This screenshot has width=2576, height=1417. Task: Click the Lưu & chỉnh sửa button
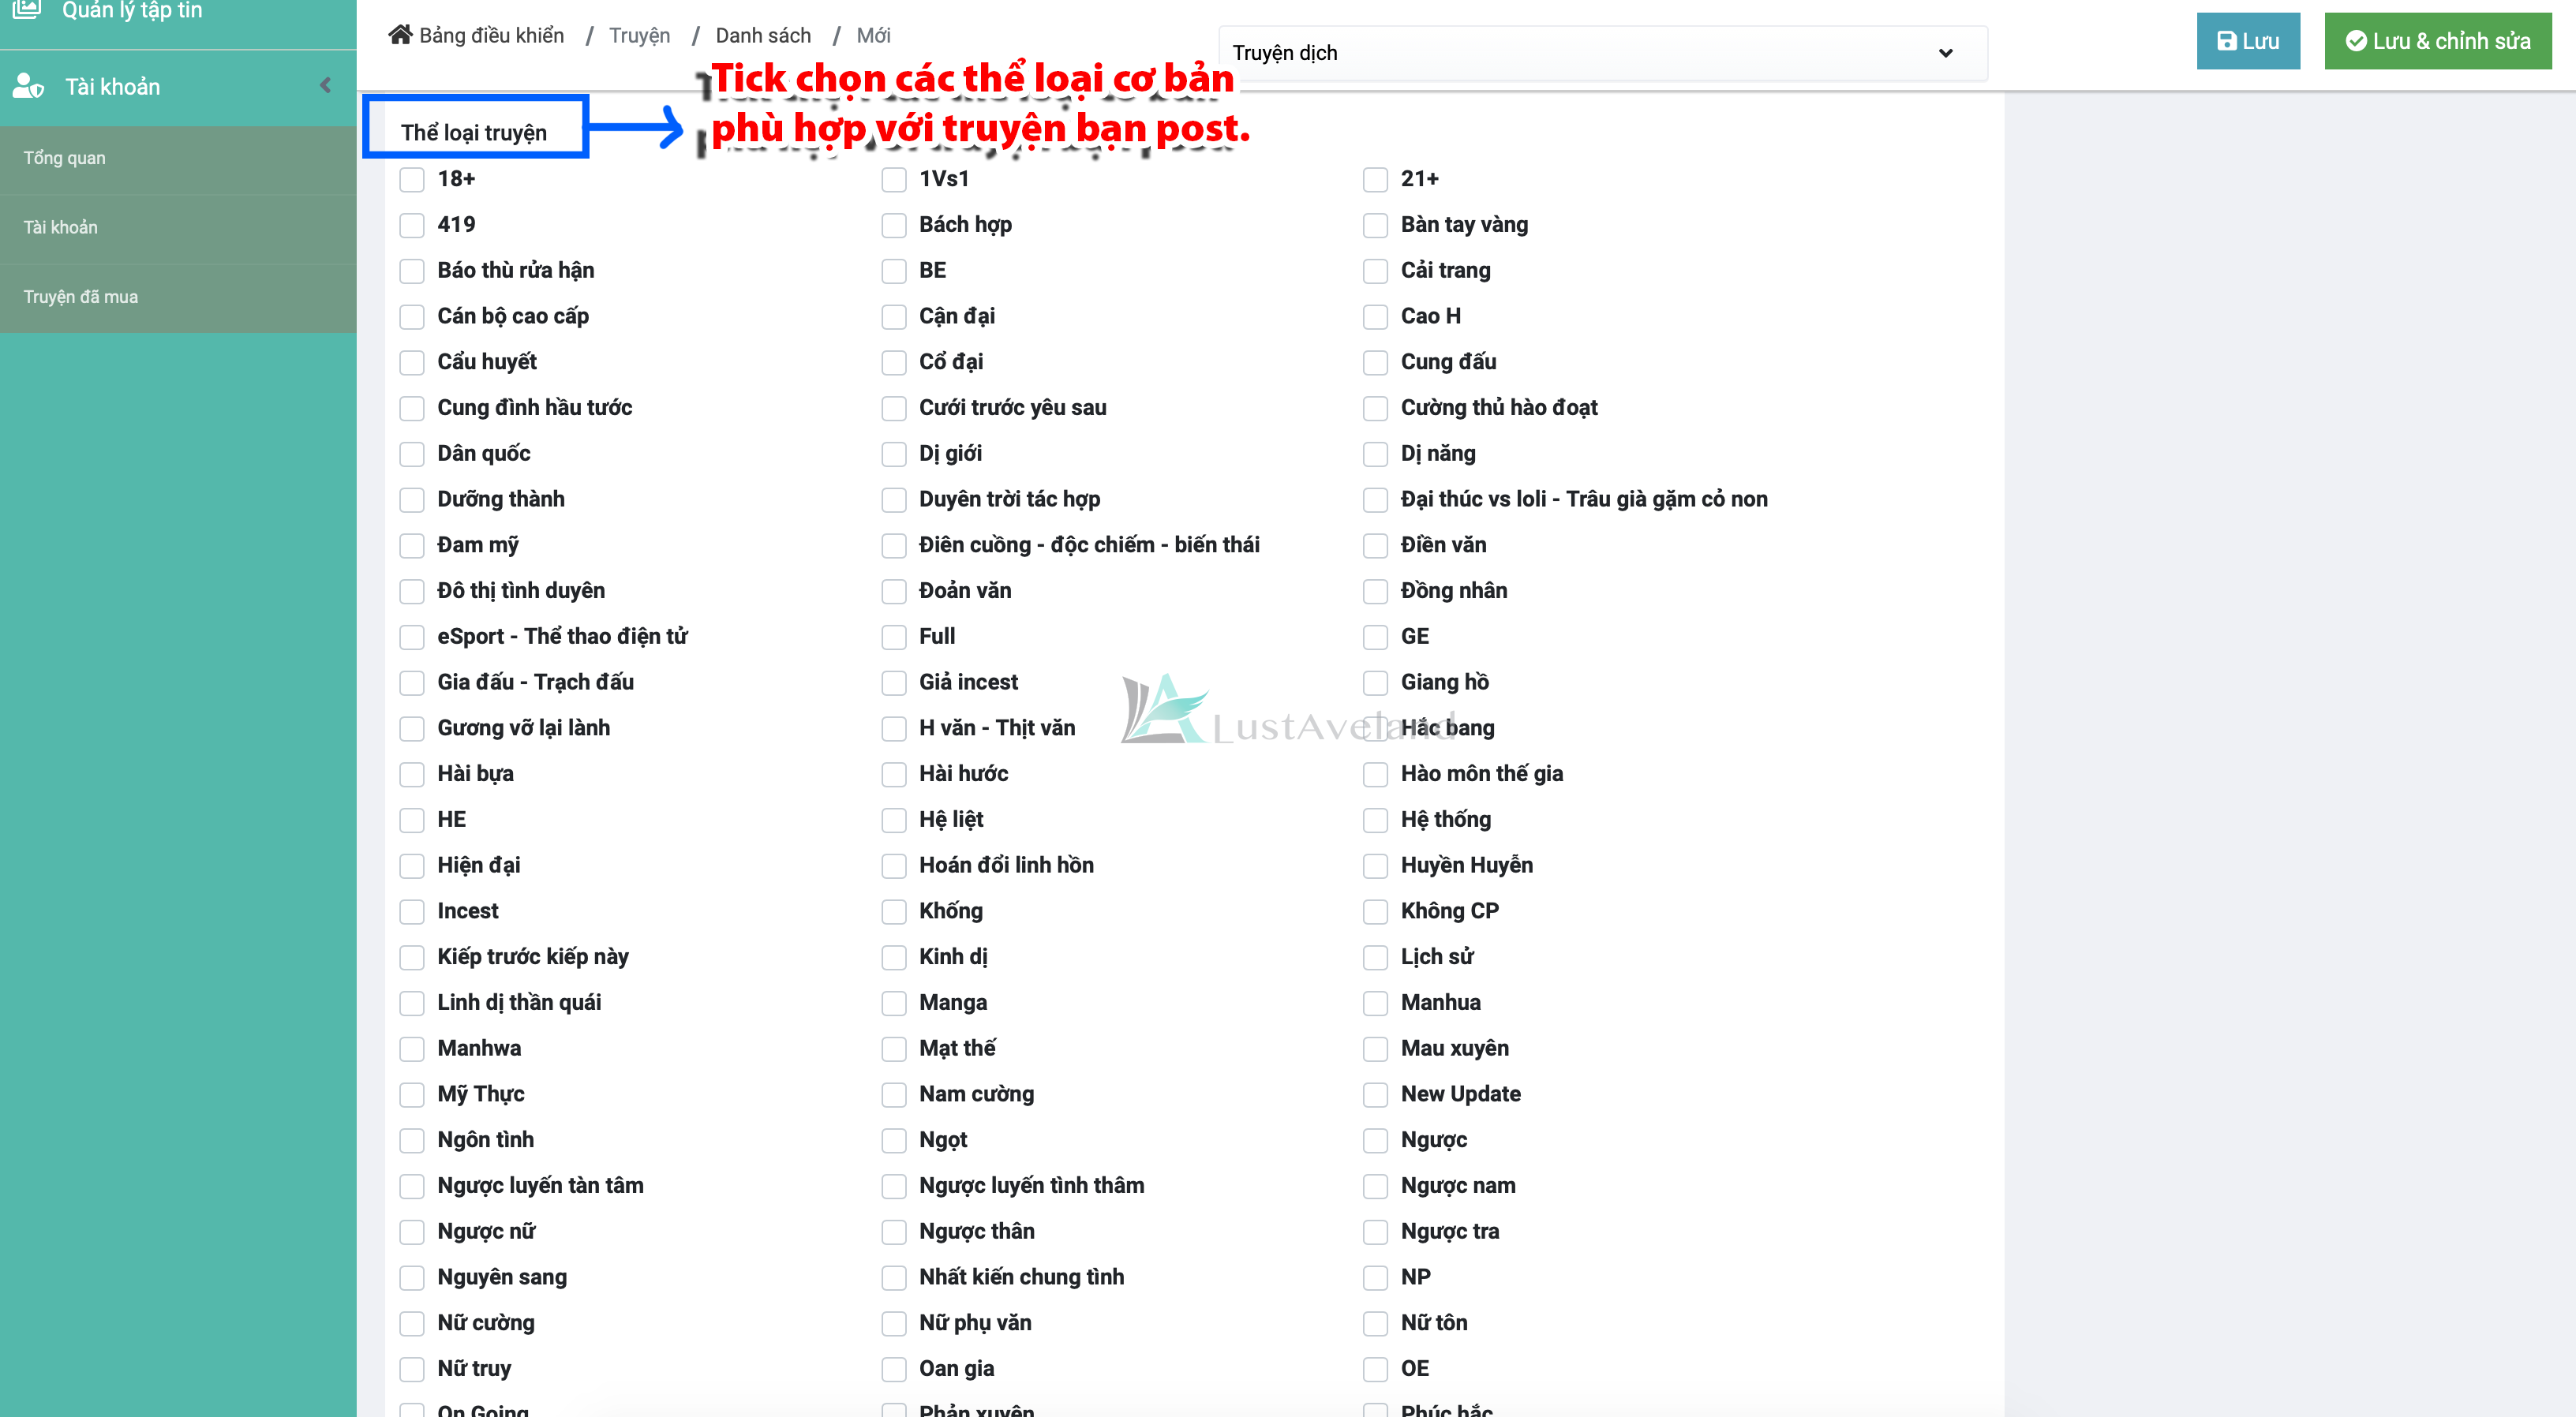coord(2438,41)
